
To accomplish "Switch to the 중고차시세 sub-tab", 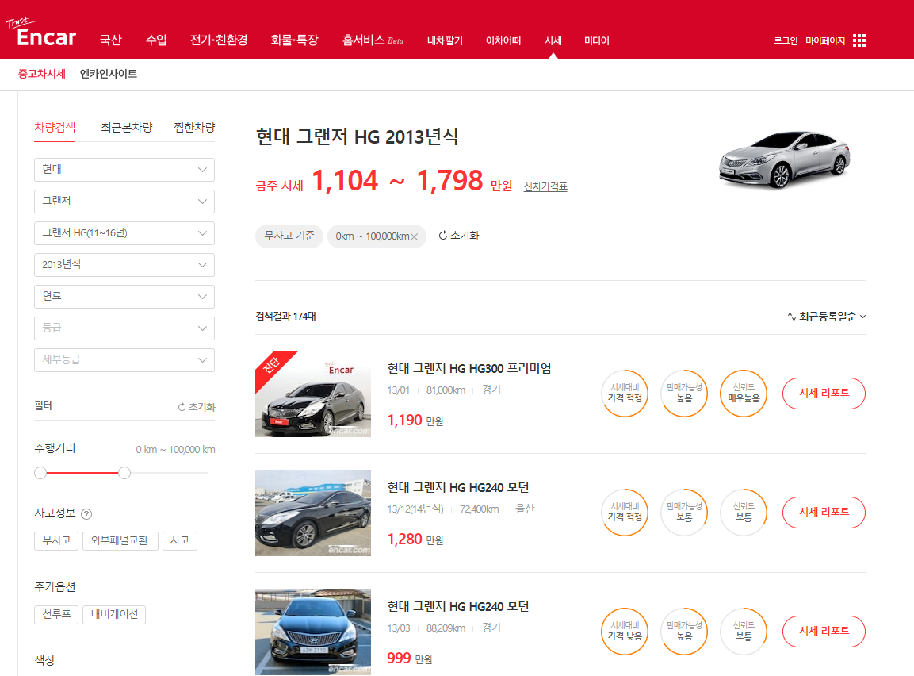I will (41, 74).
